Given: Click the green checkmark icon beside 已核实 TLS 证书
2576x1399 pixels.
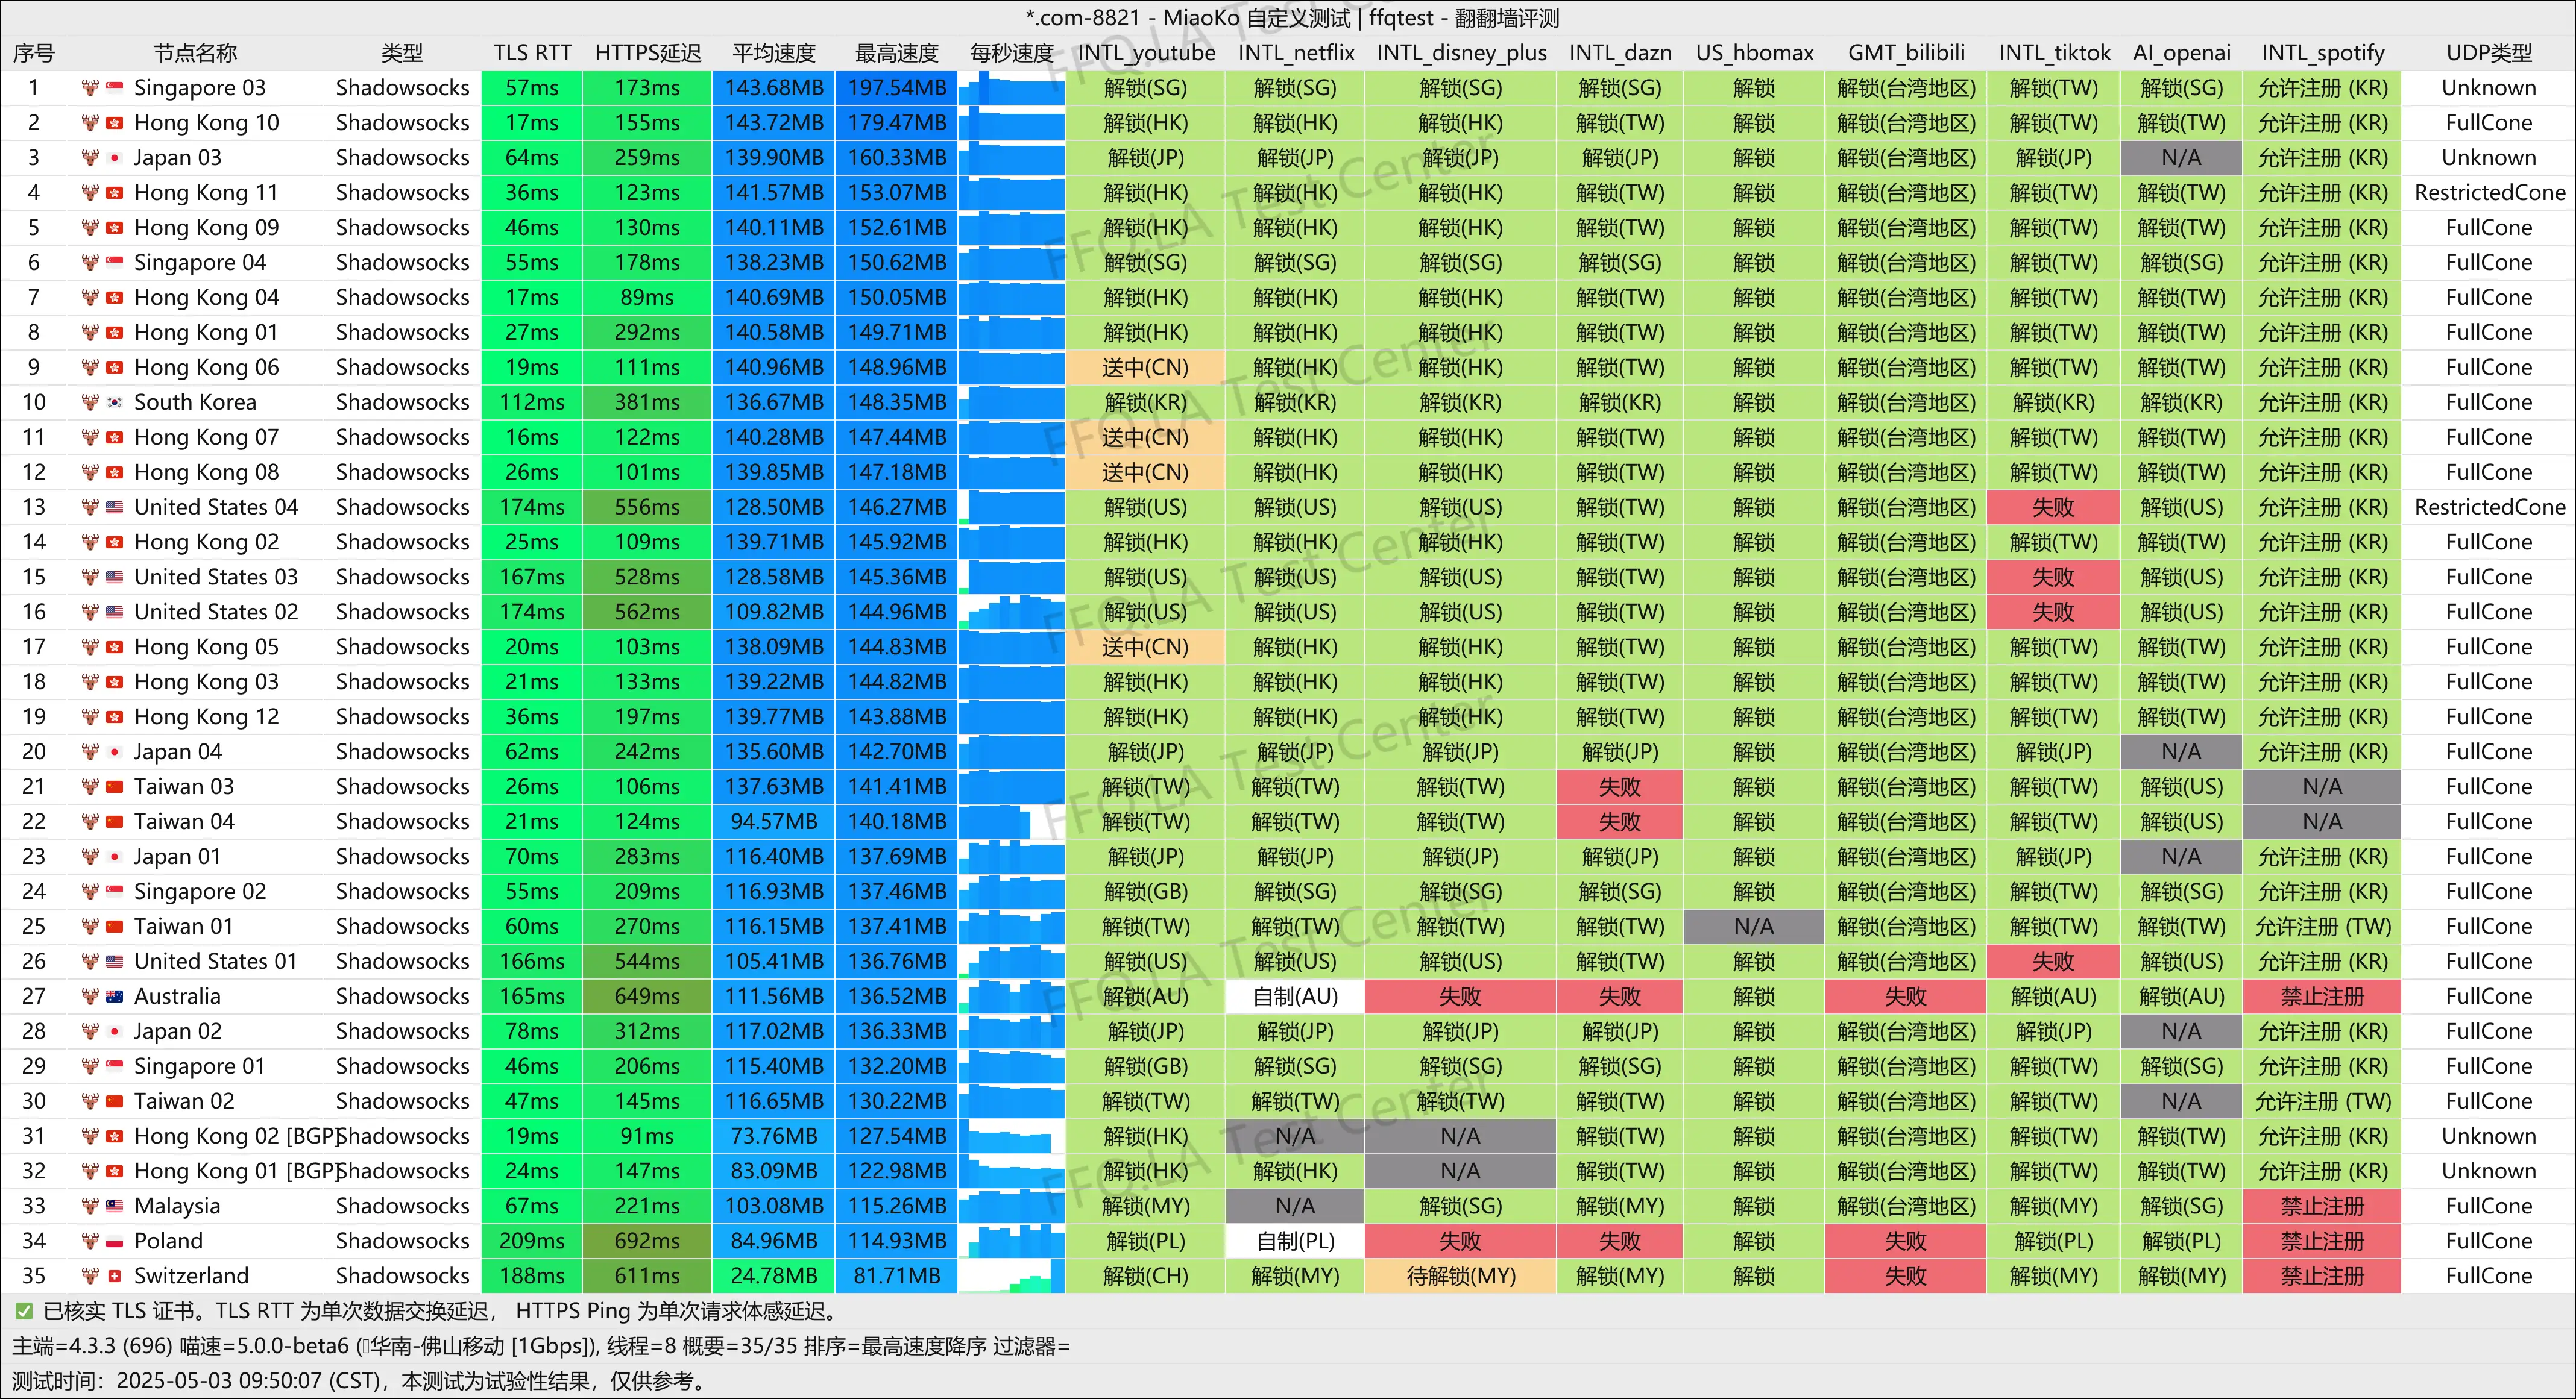Looking at the screenshot, I should tap(23, 1311).
